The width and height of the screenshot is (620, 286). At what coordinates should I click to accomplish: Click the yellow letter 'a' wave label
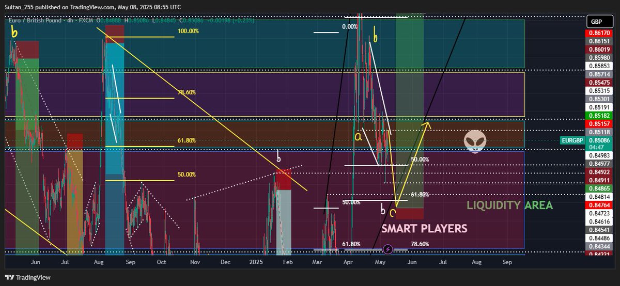pos(357,137)
